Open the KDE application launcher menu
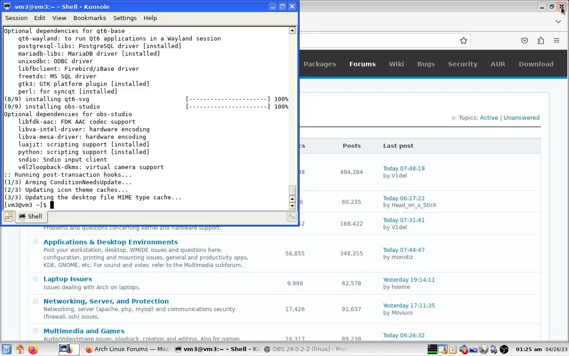The width and height of the screenshot is (569, 356). (x=7, y=349)
